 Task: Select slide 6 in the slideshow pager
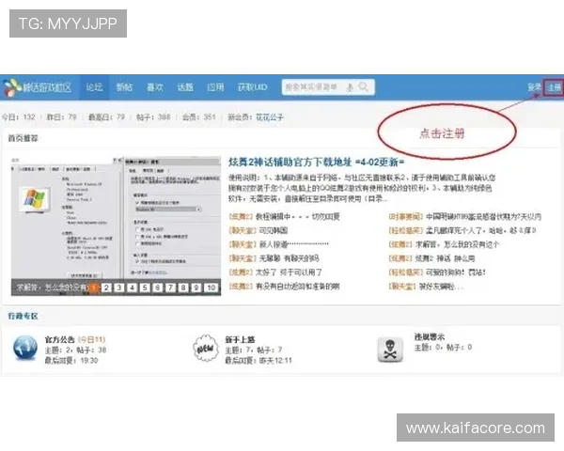click(x=158, y=288)
